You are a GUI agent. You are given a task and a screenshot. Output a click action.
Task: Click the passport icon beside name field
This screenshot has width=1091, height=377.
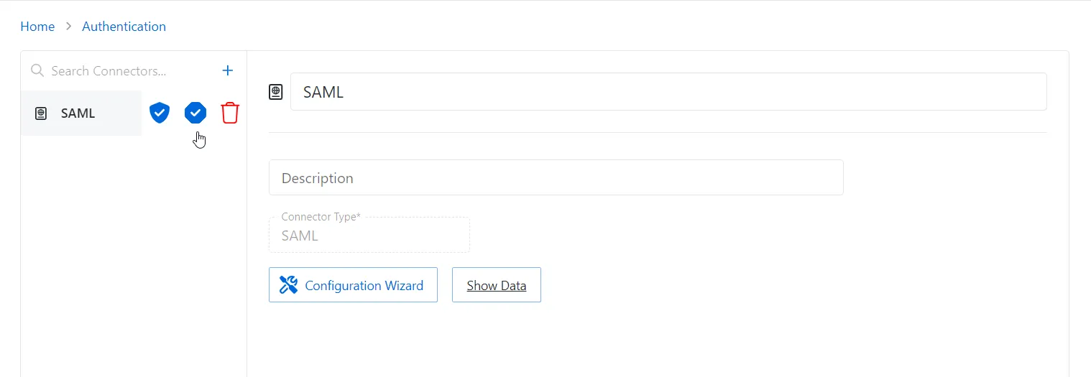click(x=276, y=92)
